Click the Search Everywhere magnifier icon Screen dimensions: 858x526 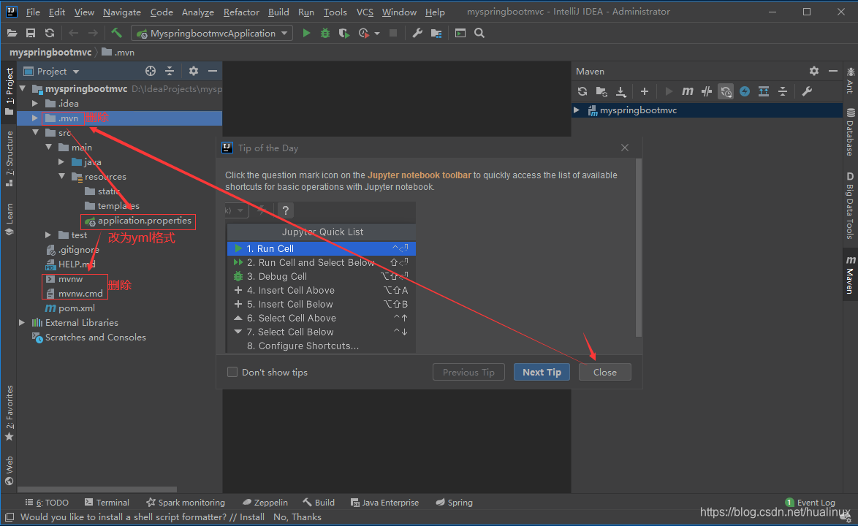coord(479,34)
